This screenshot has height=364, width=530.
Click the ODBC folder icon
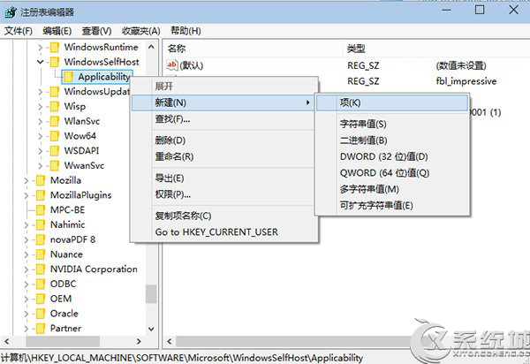point(41,284)
